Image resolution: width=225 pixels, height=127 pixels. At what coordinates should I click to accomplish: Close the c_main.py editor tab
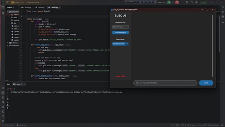coord(59,7)
